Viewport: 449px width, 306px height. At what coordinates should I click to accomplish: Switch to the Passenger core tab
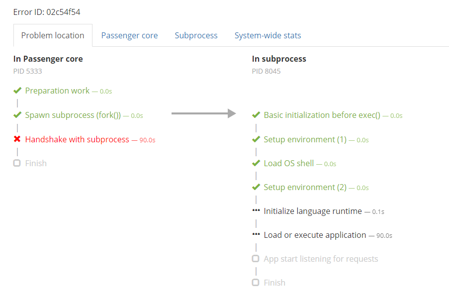point(129,35)
